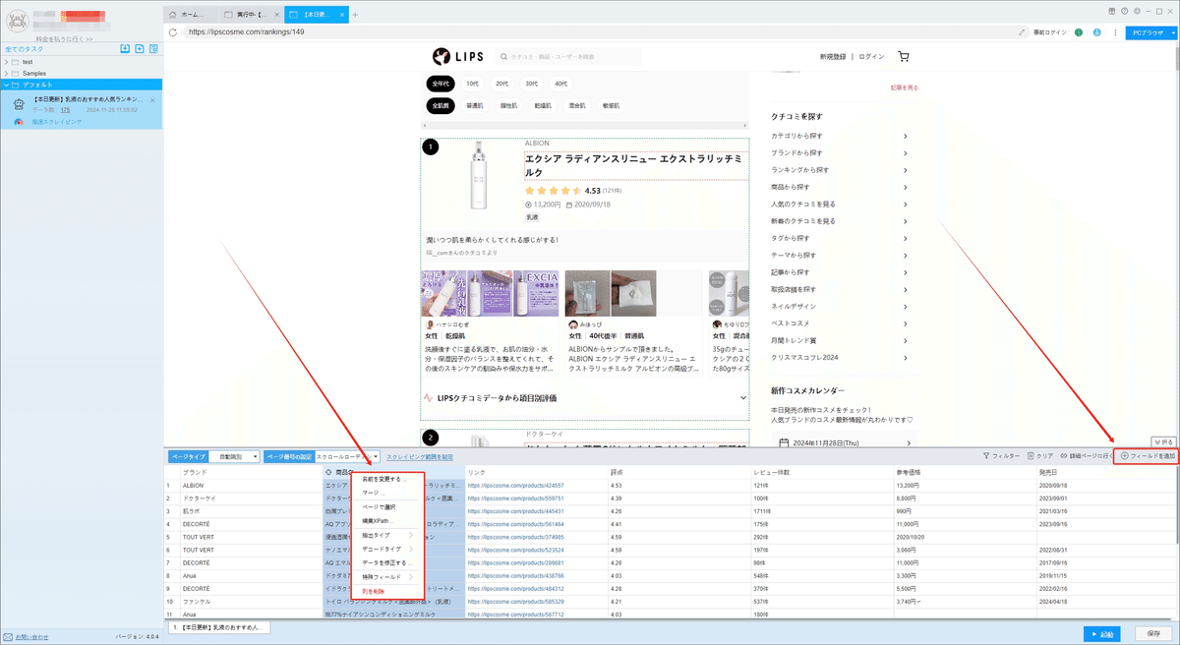Switch to the 実行中 tab
The height and width of the screenshot is (645, 1180).
252,15
